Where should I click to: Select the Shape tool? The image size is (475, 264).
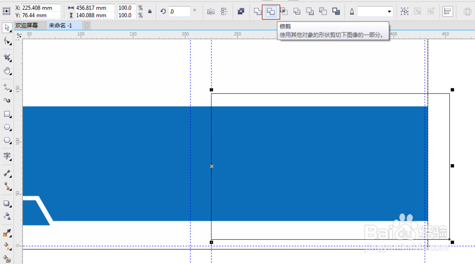[x=7, y=41]
